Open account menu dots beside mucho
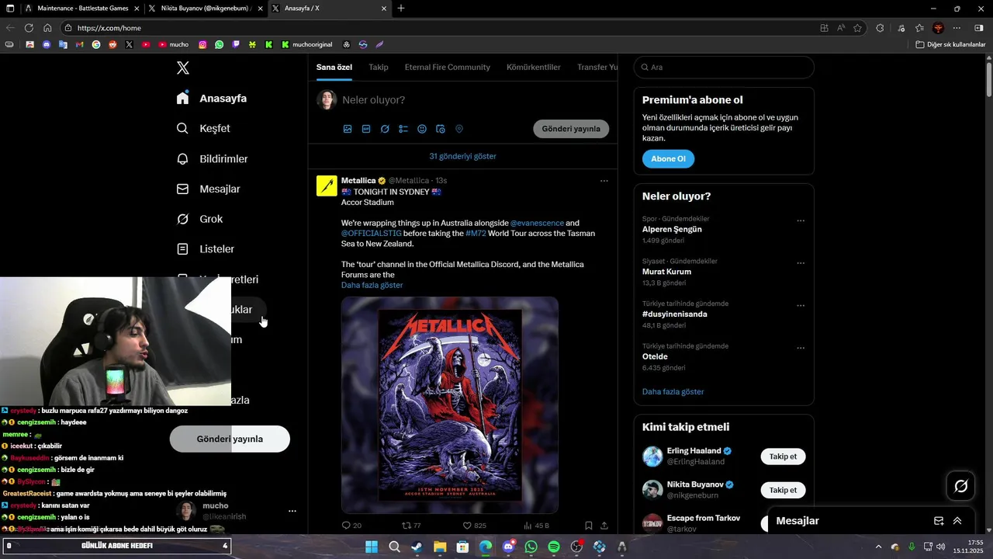993x559 pixels. tap(292, 511)
